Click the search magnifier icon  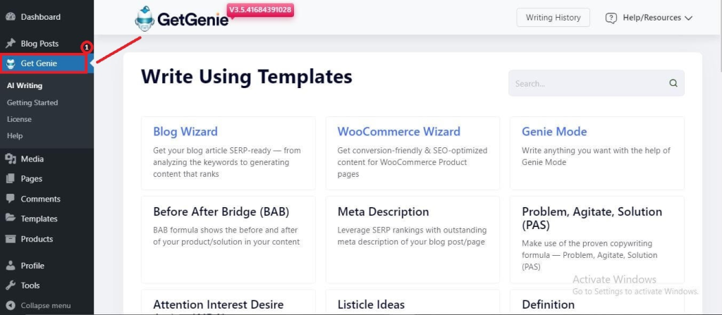tap(673, 83)
